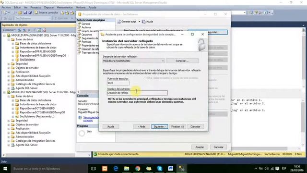Image resolution: width=307 pixels, height=173 pixels.
Task: Click the first connect icon beside Conectar
Action: click(20, 30)
